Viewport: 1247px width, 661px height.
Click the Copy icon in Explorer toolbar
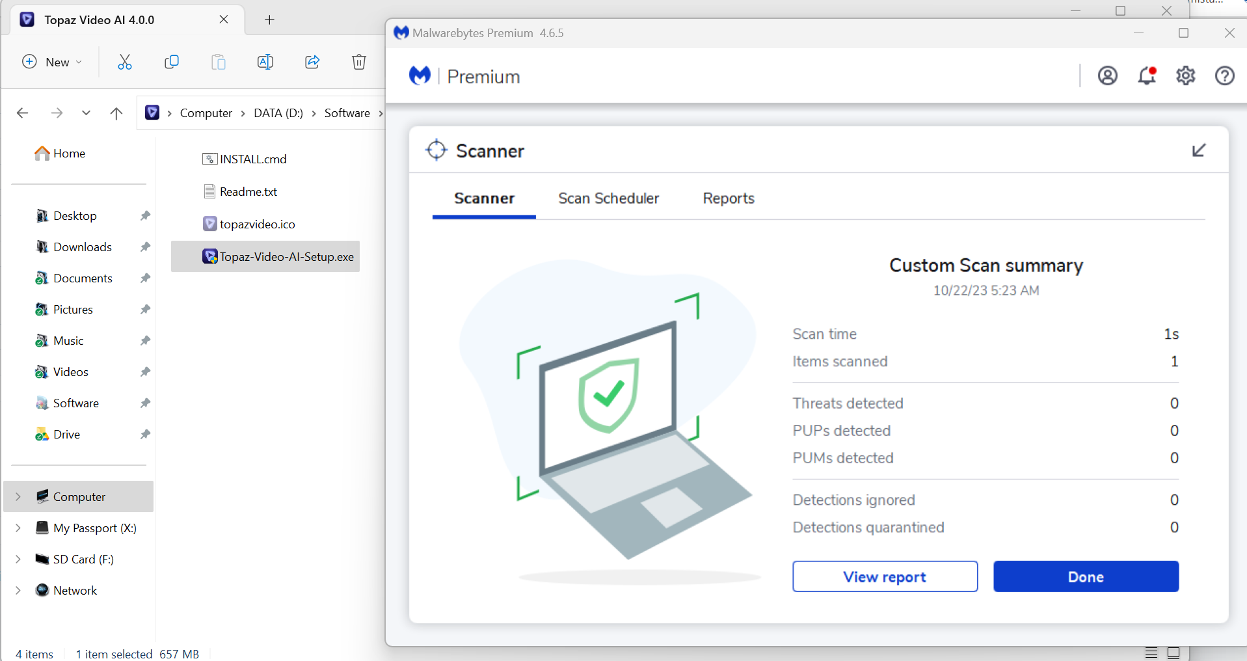(172, 62)
